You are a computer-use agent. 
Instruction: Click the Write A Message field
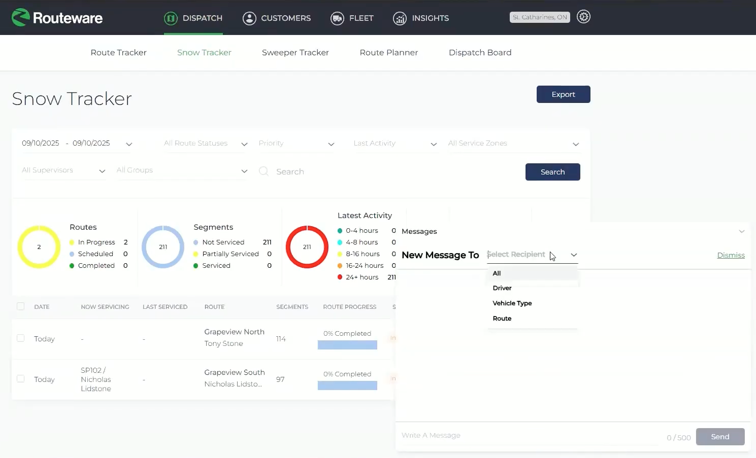(x=530, y=436)
